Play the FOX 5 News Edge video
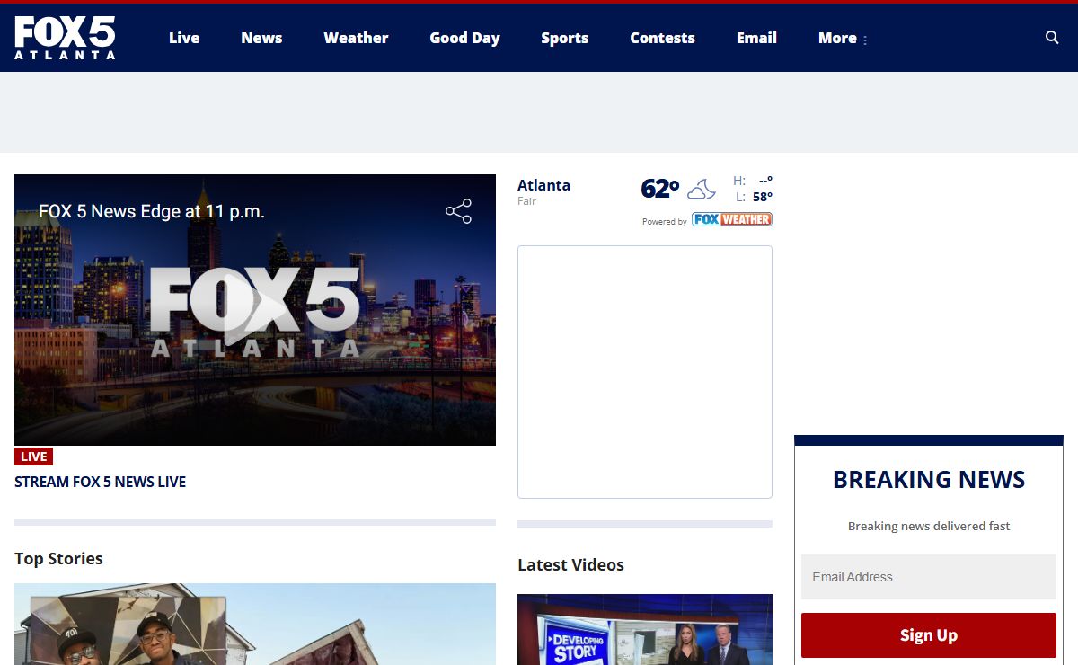 coord(254,310)
